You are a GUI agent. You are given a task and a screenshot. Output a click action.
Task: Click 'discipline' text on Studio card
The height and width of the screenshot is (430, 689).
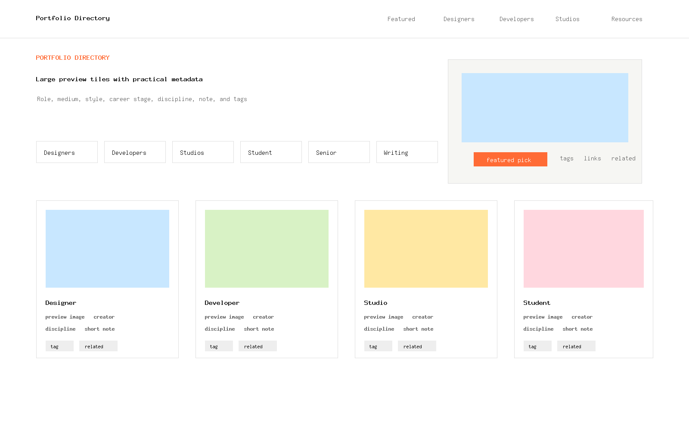pos(379,329)
